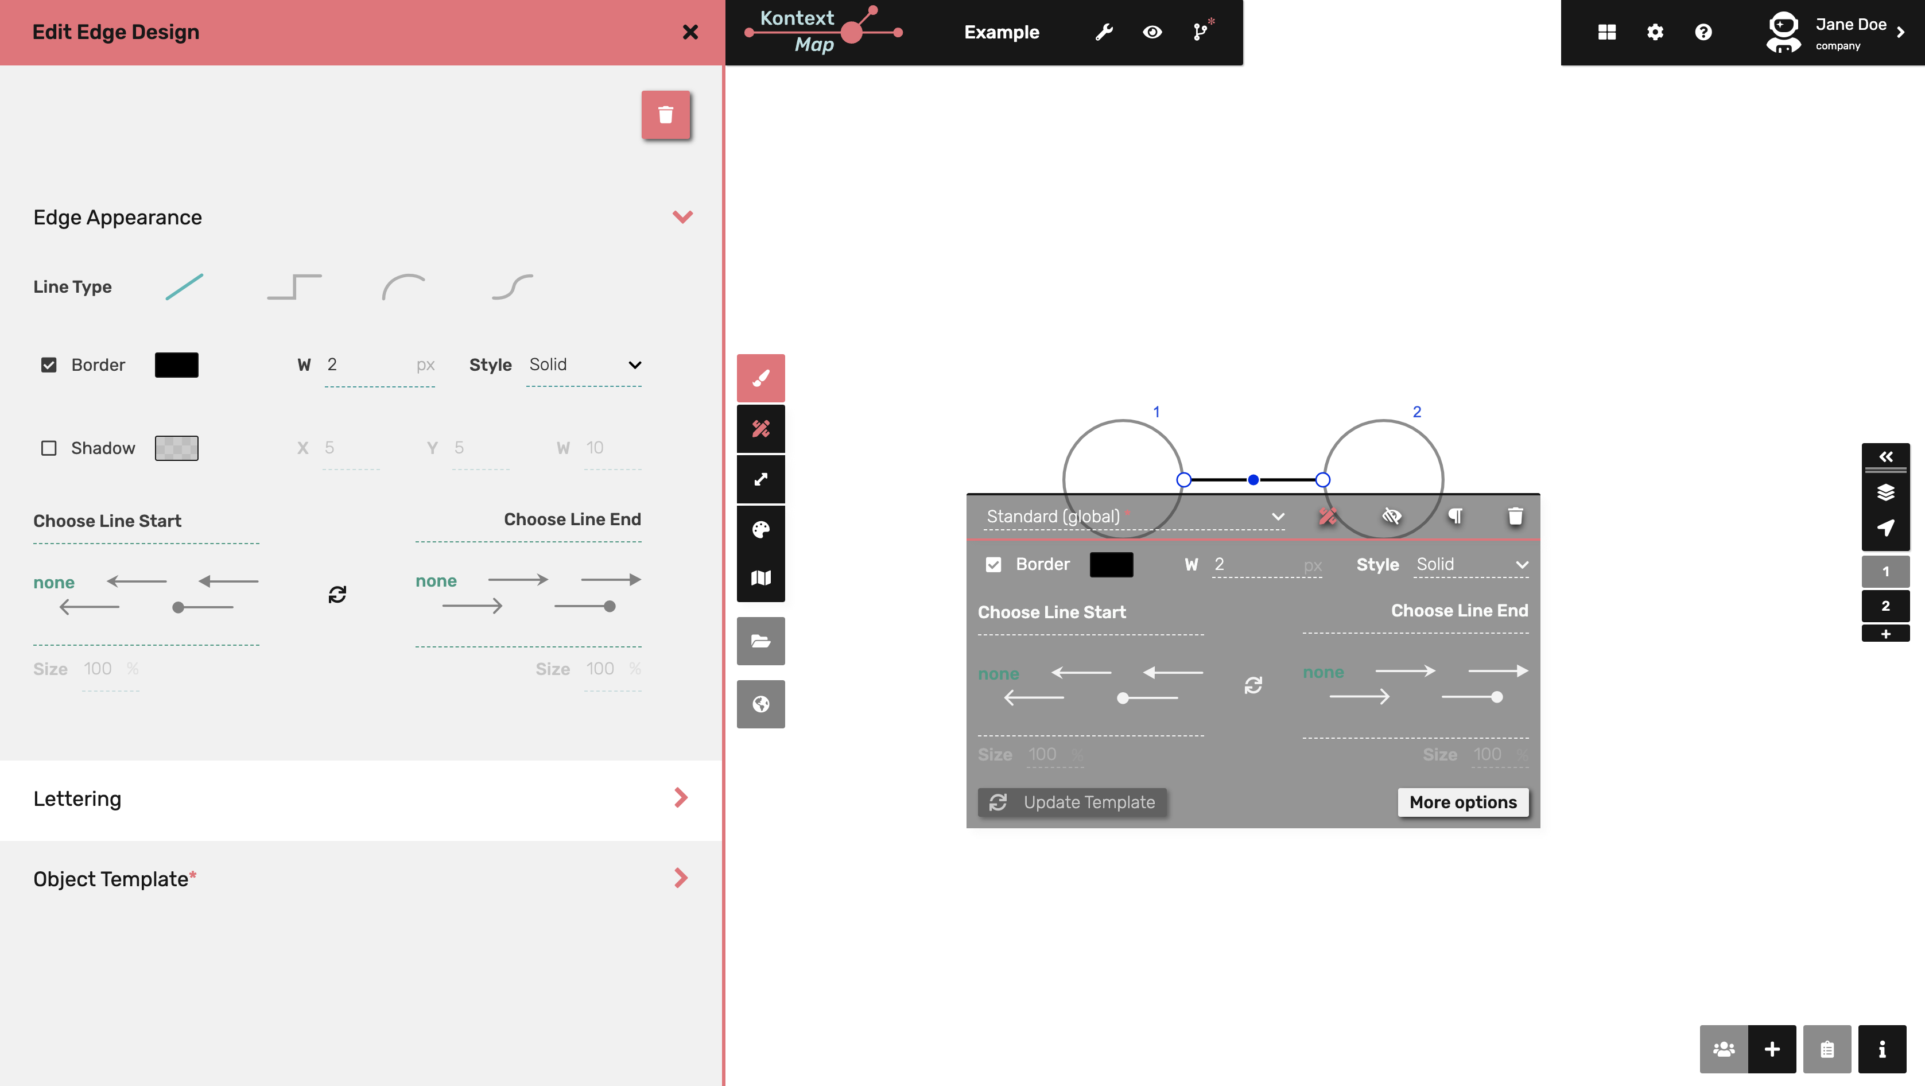Screen dimensions: 1925x1086
Task: Choose 'none' for line start in left panel
Action: (54, 582)
